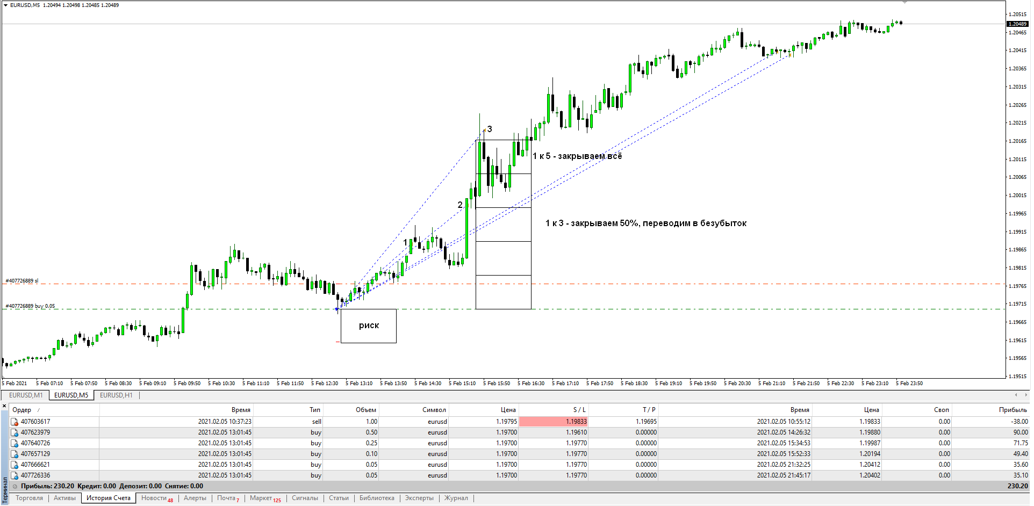Click the #407726889 buy 0.05 line label

(x=30, y=306)
